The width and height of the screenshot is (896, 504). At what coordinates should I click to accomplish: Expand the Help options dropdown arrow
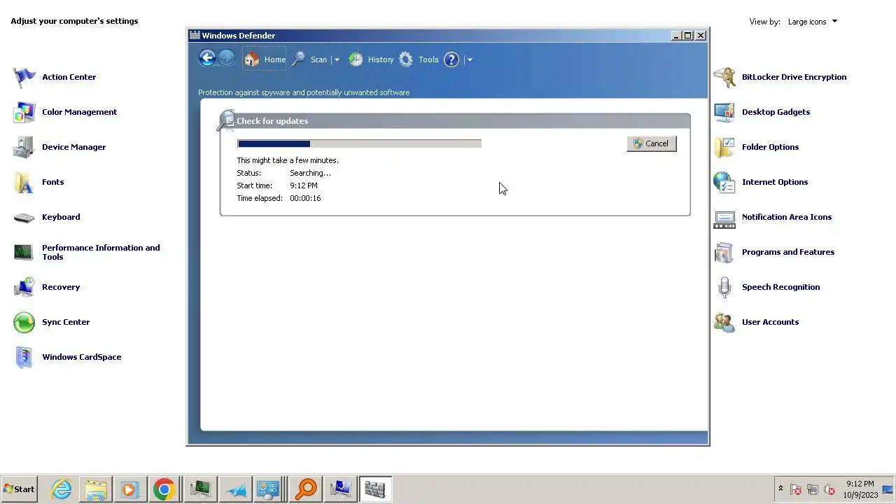coord(470,59)
